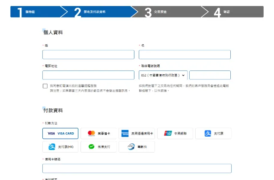Select the 支付寶(HK) AlipayHK payment option
This screenshot has width=274, height=180.
pos(60,146)
